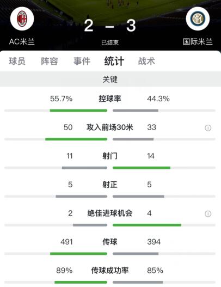Tap the 射正 statistic label

pos(110,185)
